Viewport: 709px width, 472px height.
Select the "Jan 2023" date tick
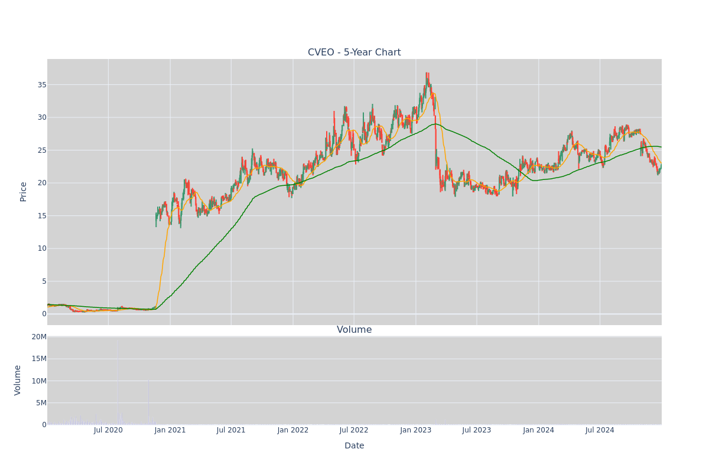click(x=416, y=430)
